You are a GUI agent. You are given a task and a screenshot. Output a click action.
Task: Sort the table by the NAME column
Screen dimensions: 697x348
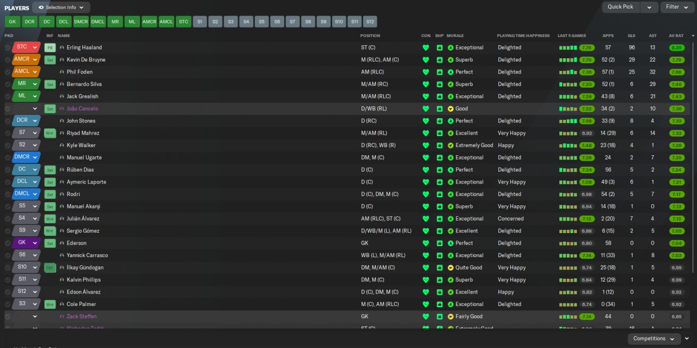tap(64, 35)
